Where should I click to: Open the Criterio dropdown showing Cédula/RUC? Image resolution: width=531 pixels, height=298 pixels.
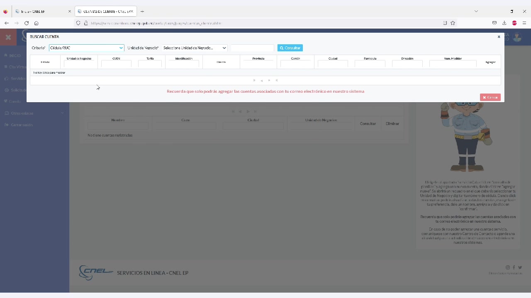point(86,48)
